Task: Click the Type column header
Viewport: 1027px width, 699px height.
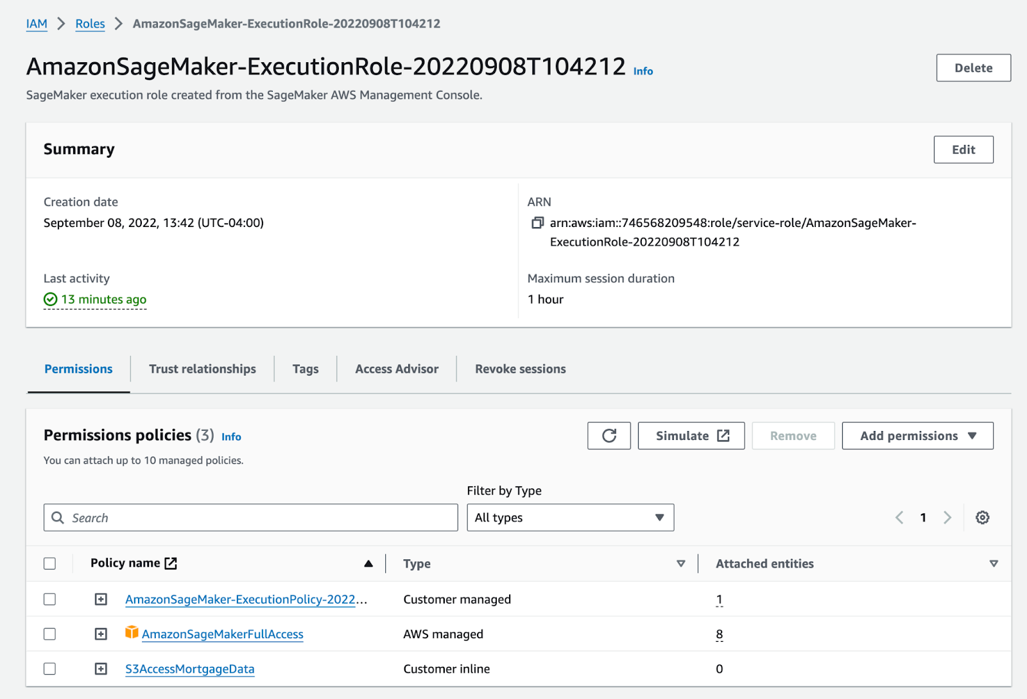Action: tap(417, 564)
